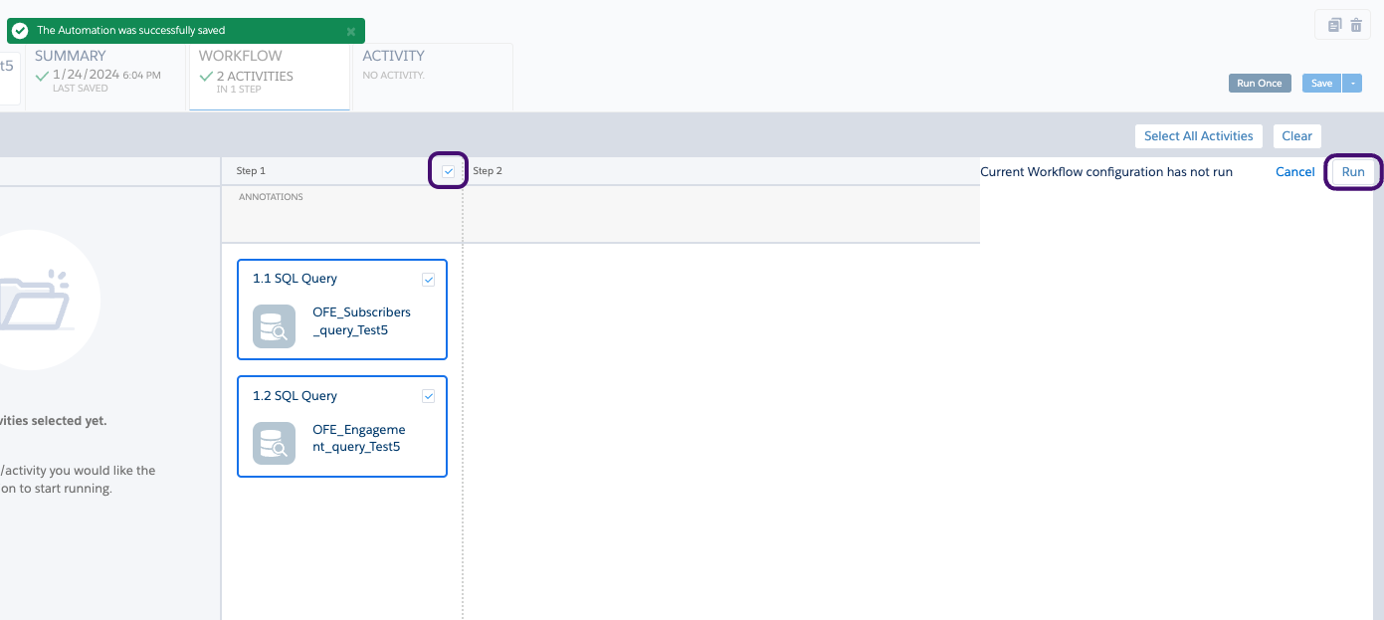The height and width of the screenshot is (620, 1384).
Task: Click the delete automation trash icon
Action: pyautogui.click(x=1355, y=25)
